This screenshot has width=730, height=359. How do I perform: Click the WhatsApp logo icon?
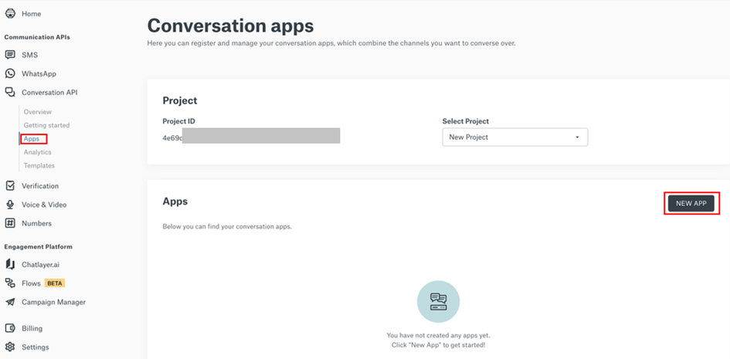[10, 74]
